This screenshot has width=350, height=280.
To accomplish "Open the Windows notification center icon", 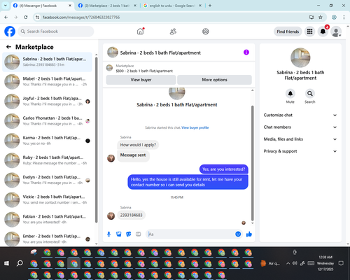I will (341, 263).
